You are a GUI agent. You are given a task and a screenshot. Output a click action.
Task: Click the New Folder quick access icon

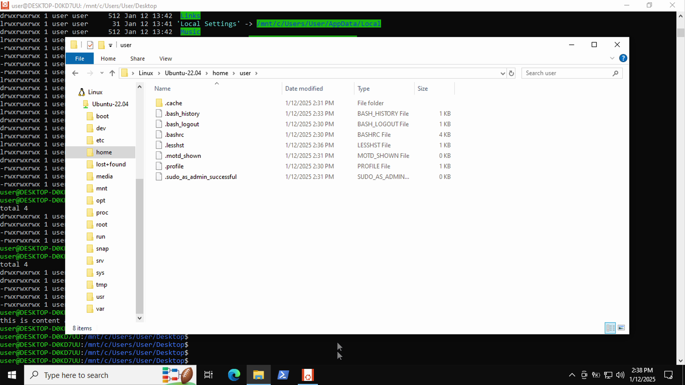pos(101,45)
